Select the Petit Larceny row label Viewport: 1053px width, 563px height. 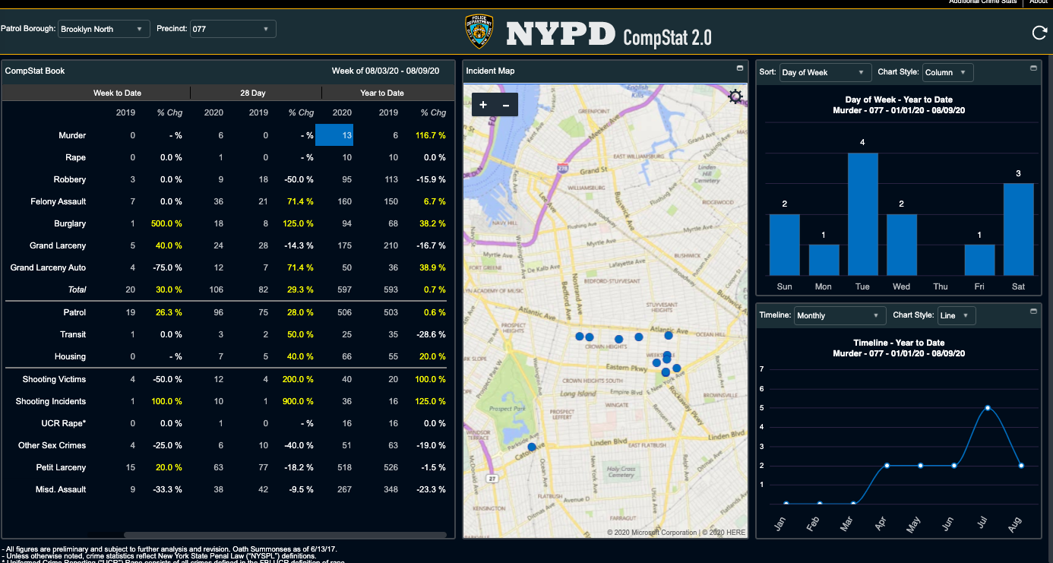(x=61, y=467)
